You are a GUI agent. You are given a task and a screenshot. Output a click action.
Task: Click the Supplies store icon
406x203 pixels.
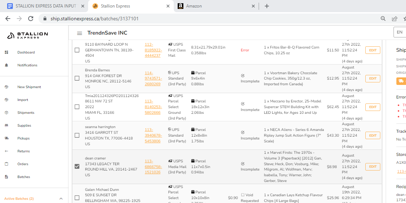pos(6,126)
